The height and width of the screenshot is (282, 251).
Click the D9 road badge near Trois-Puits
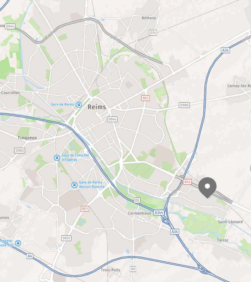[133, 269]
